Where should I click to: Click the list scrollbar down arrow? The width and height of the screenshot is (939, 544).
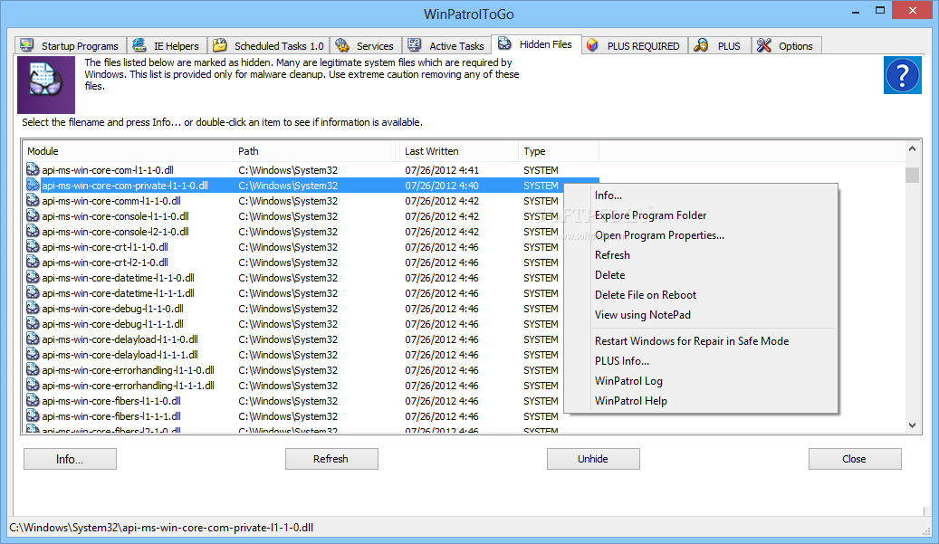tap(912, 425)
